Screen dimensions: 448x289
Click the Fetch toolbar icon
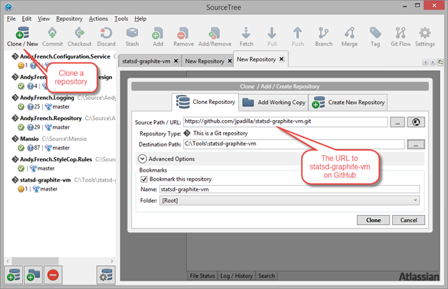[246, 33]
